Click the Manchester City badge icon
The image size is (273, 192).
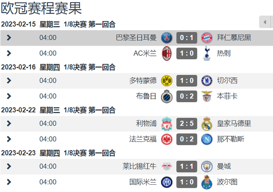coord(206,166)
